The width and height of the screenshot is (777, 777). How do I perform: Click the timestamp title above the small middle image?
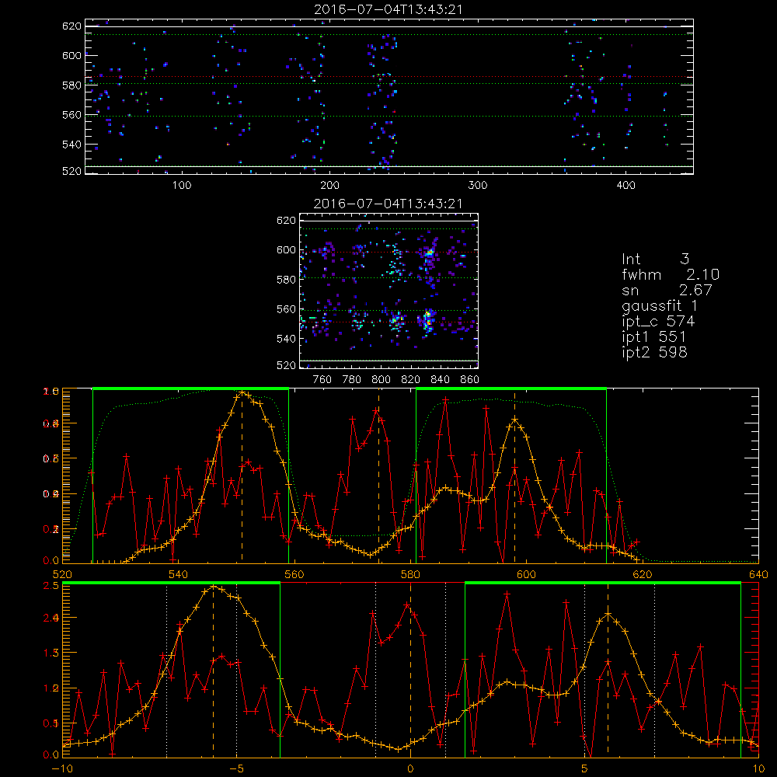[x=388, y=204]
